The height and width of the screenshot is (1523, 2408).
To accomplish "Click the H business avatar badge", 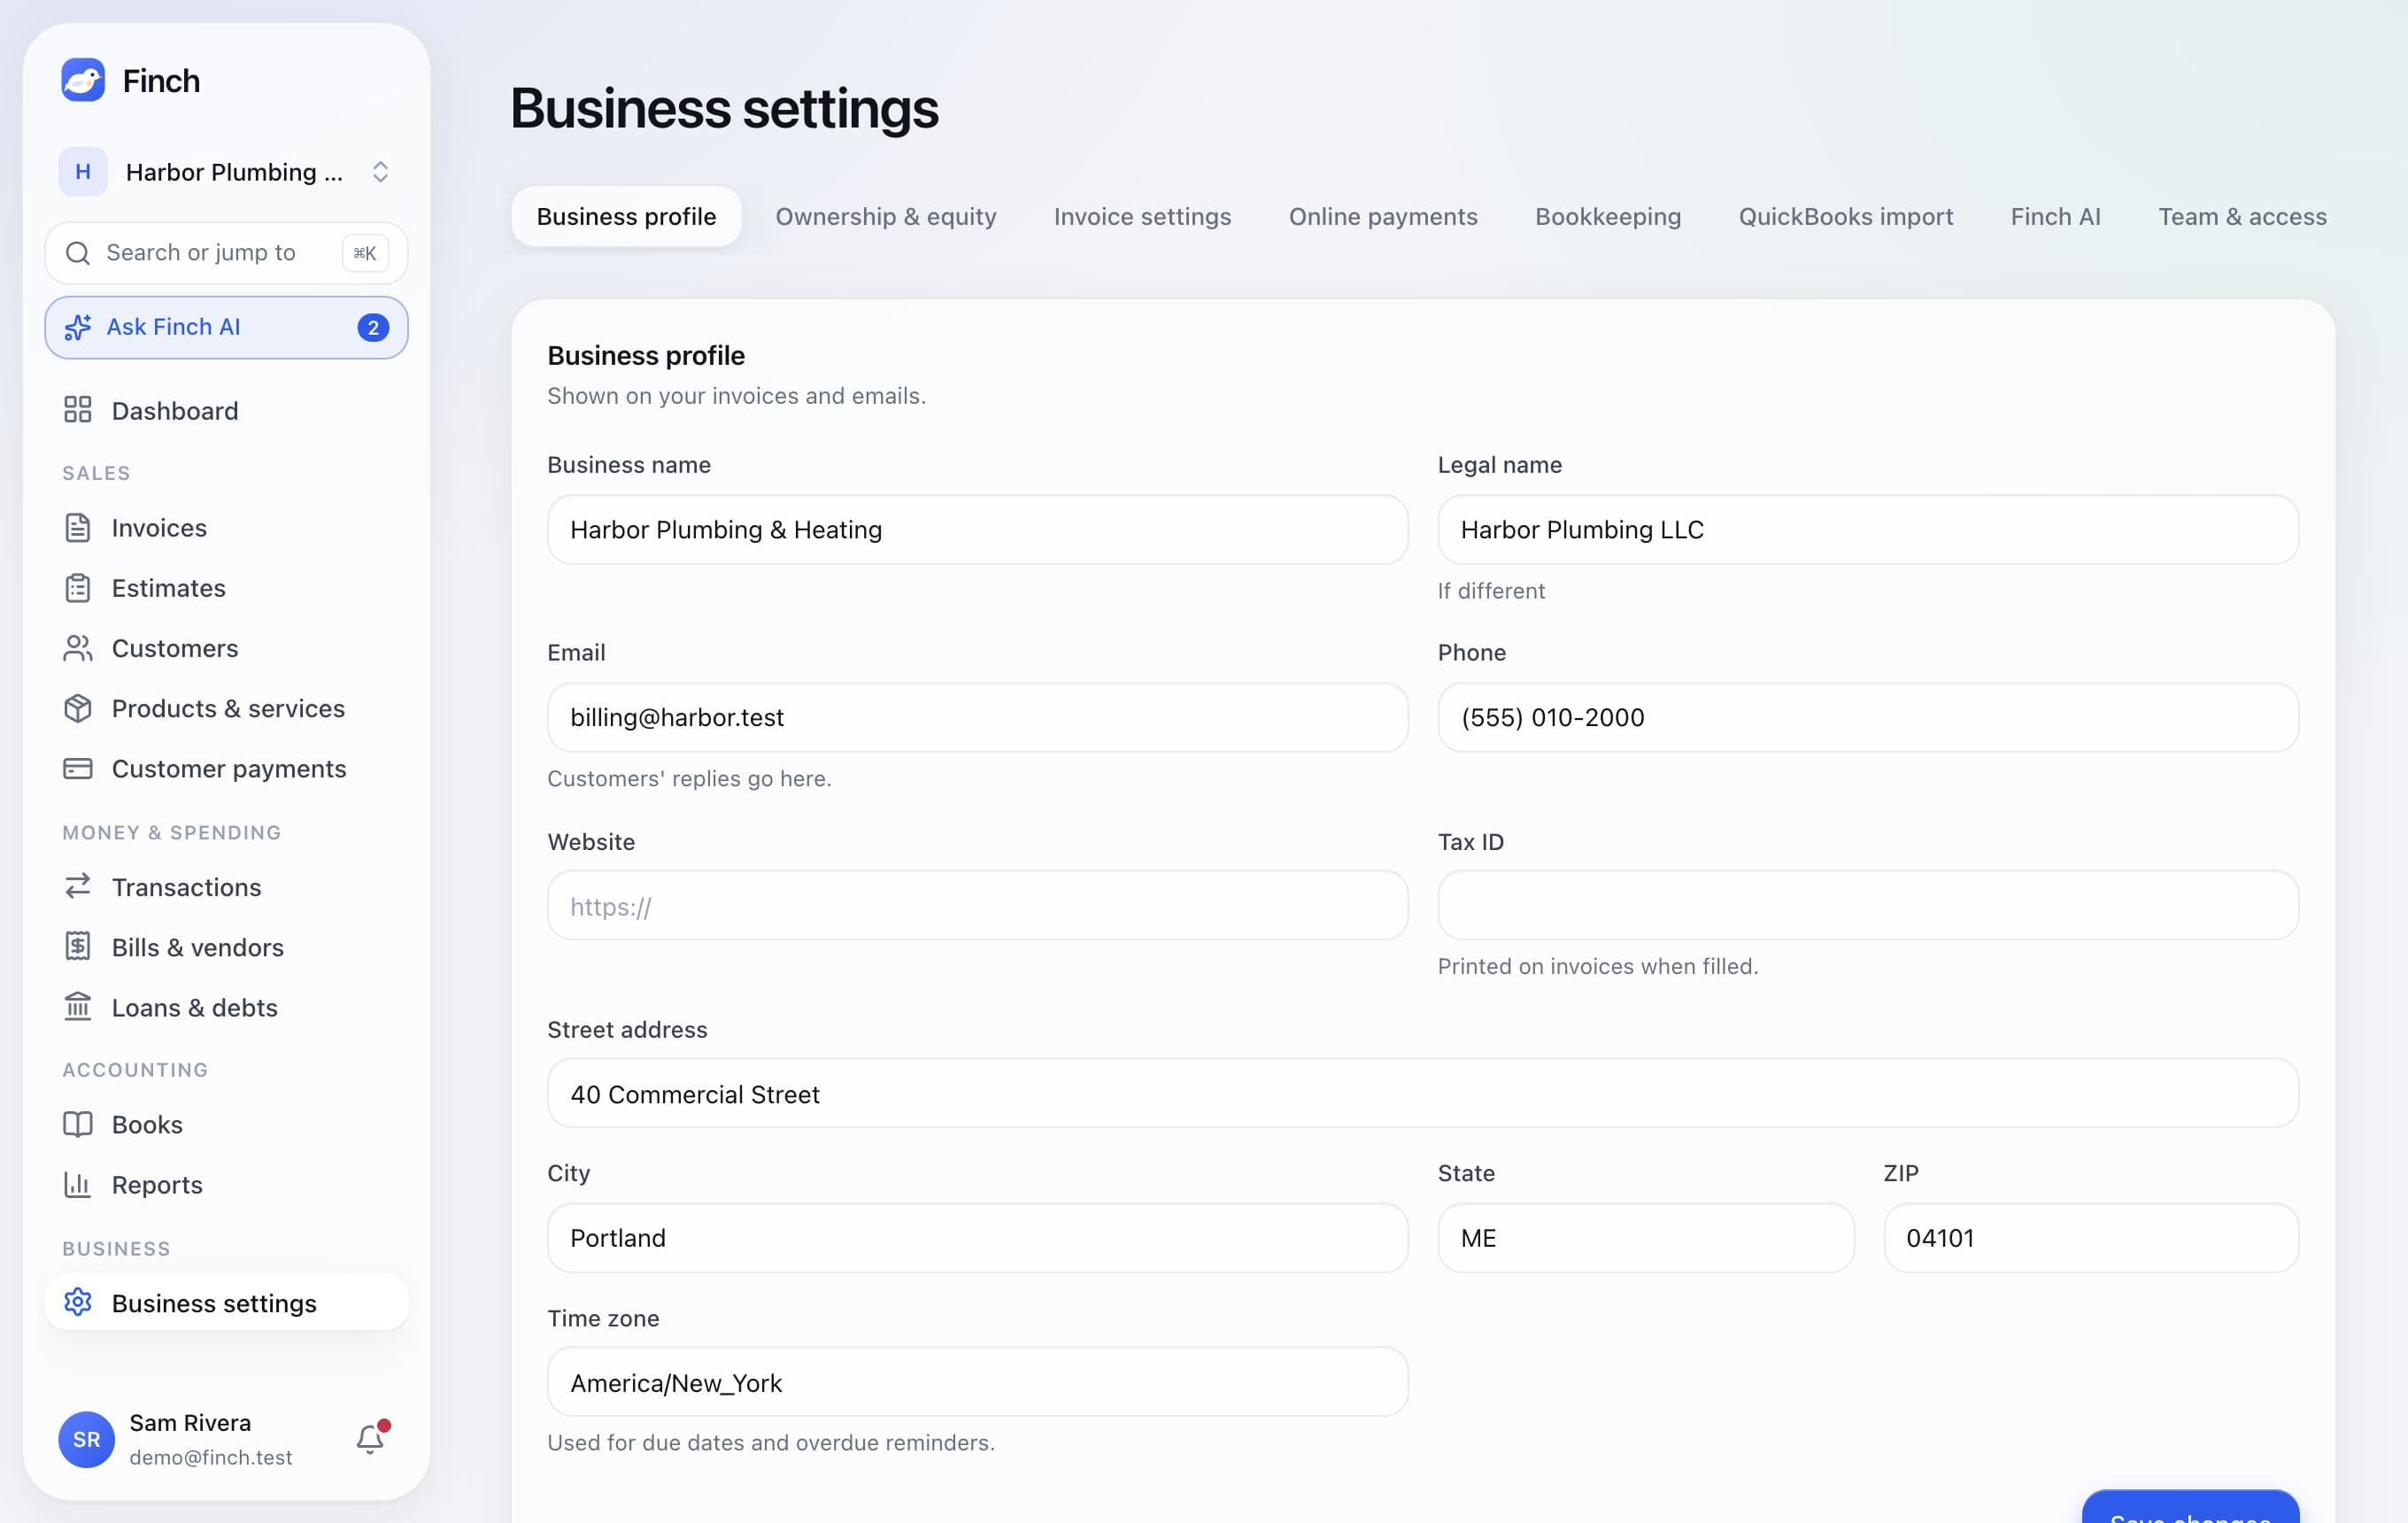I will click(83, 172).
